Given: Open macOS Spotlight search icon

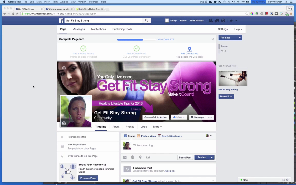Looking at the screenshot, I should tap(286, 2).
